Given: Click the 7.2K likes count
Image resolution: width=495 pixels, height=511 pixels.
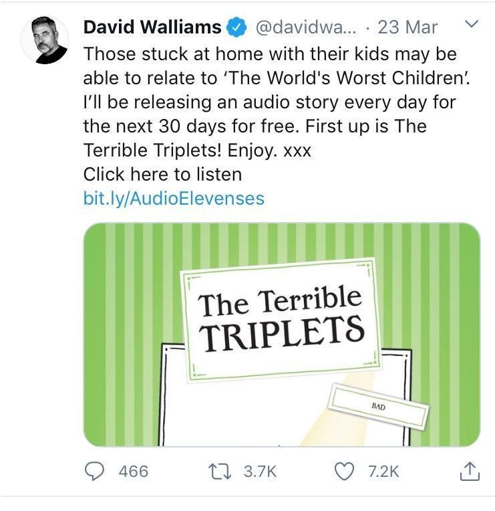Looking at the screenshot, I should 383,472.
